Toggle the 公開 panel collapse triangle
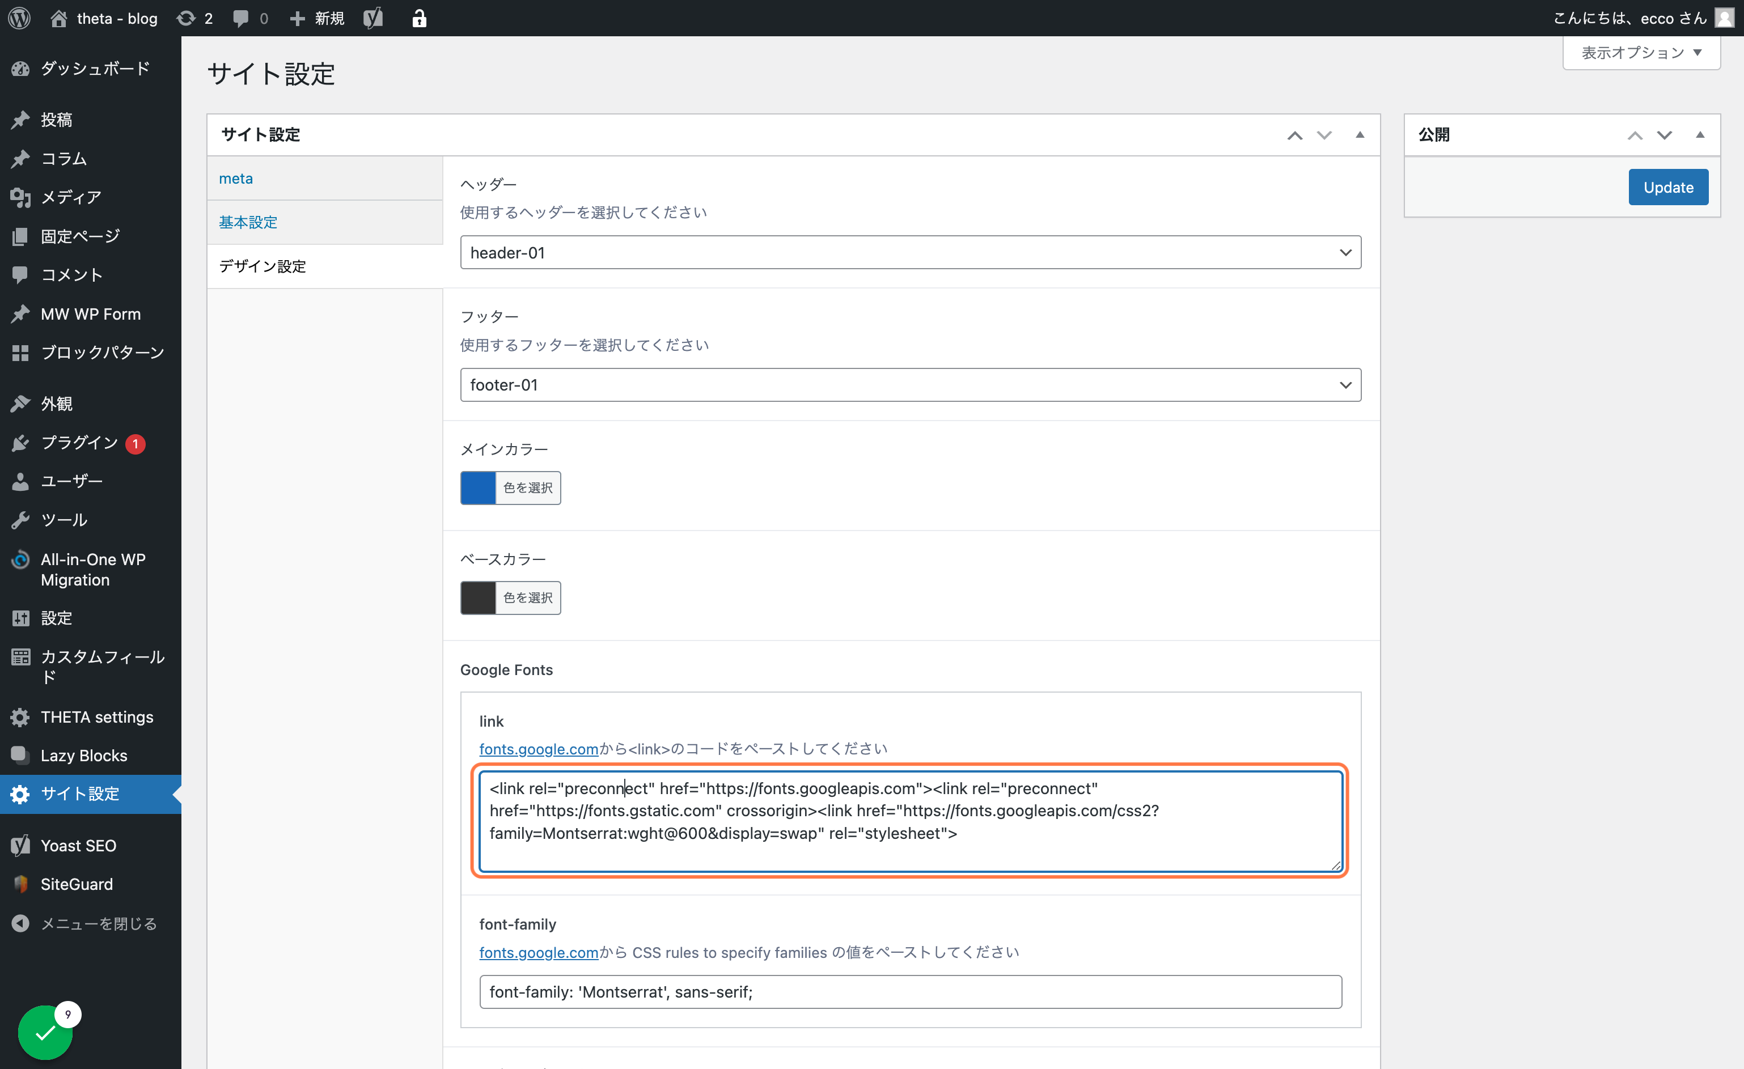This screenshot has width=1744, height=1069. click(x=1699, y=134)
